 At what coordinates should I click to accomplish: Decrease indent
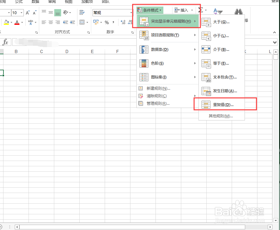click(x=65, y=22)
